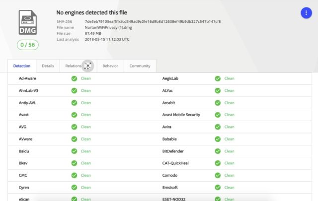Click the Clean result for Cyren
Image resolution: width=318 pixels, height=201 pixels.
tap(86, 188)
